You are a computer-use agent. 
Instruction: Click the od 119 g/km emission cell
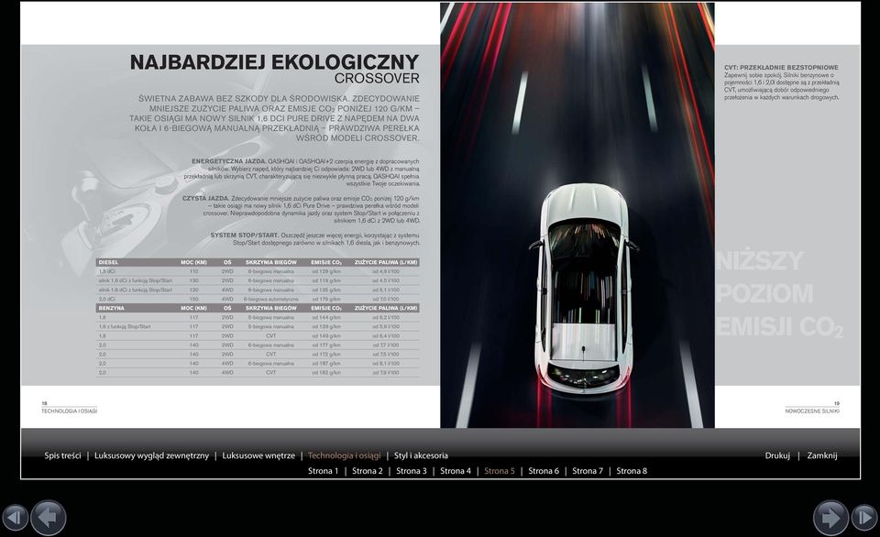(326, 280)
